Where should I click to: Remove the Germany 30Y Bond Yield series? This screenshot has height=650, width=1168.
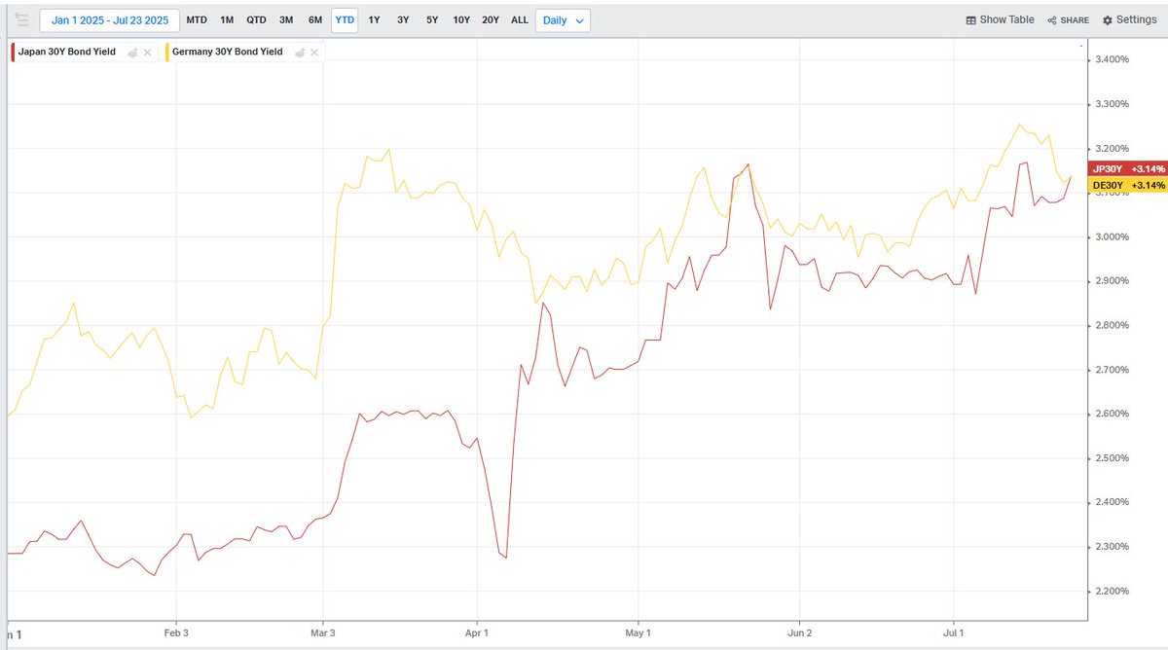click(315, 53)
